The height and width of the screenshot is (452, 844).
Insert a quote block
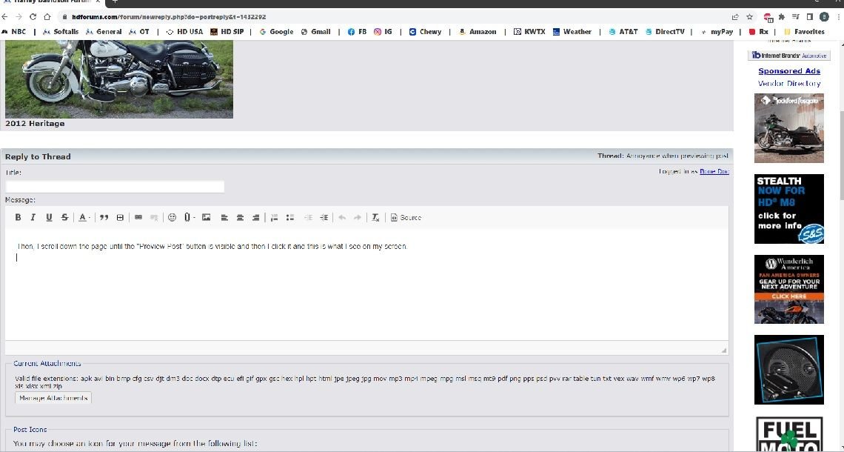click(104, 217)
